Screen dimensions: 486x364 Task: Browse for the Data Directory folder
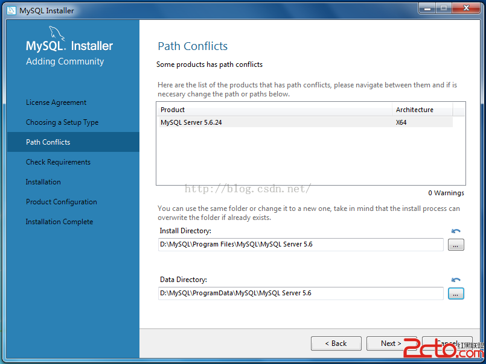click(x=456, y=293)
